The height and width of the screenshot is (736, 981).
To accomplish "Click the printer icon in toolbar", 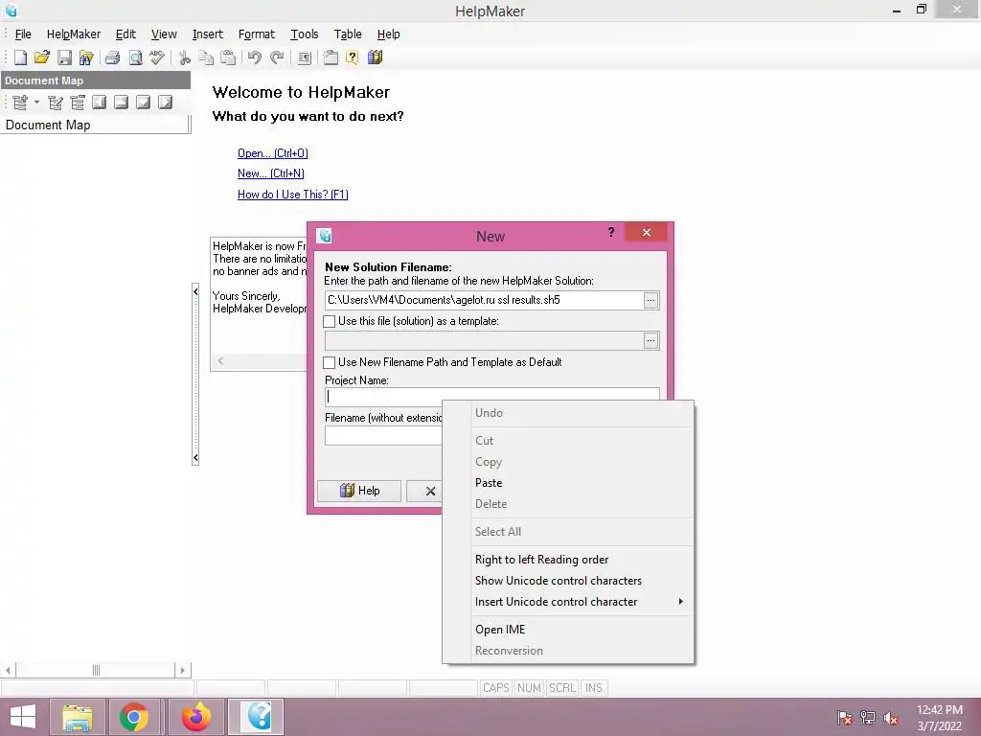I will (x=113, y=57).
